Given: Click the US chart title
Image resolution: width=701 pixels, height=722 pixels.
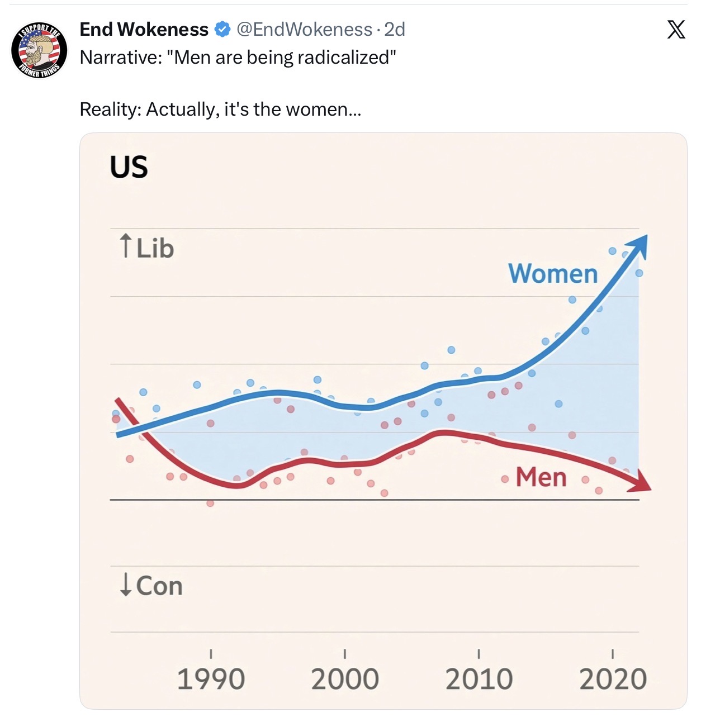Looking at the screenshot, I should 129,167.
